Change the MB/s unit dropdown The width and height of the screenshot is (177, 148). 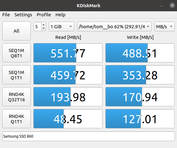click(164, 27)
